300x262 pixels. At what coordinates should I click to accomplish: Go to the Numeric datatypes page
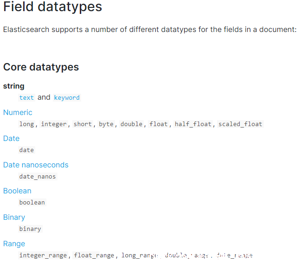(x=18, y=112)
